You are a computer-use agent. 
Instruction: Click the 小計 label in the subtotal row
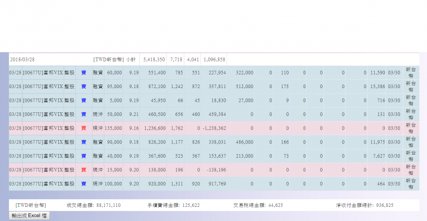click(x=131, y=60)
